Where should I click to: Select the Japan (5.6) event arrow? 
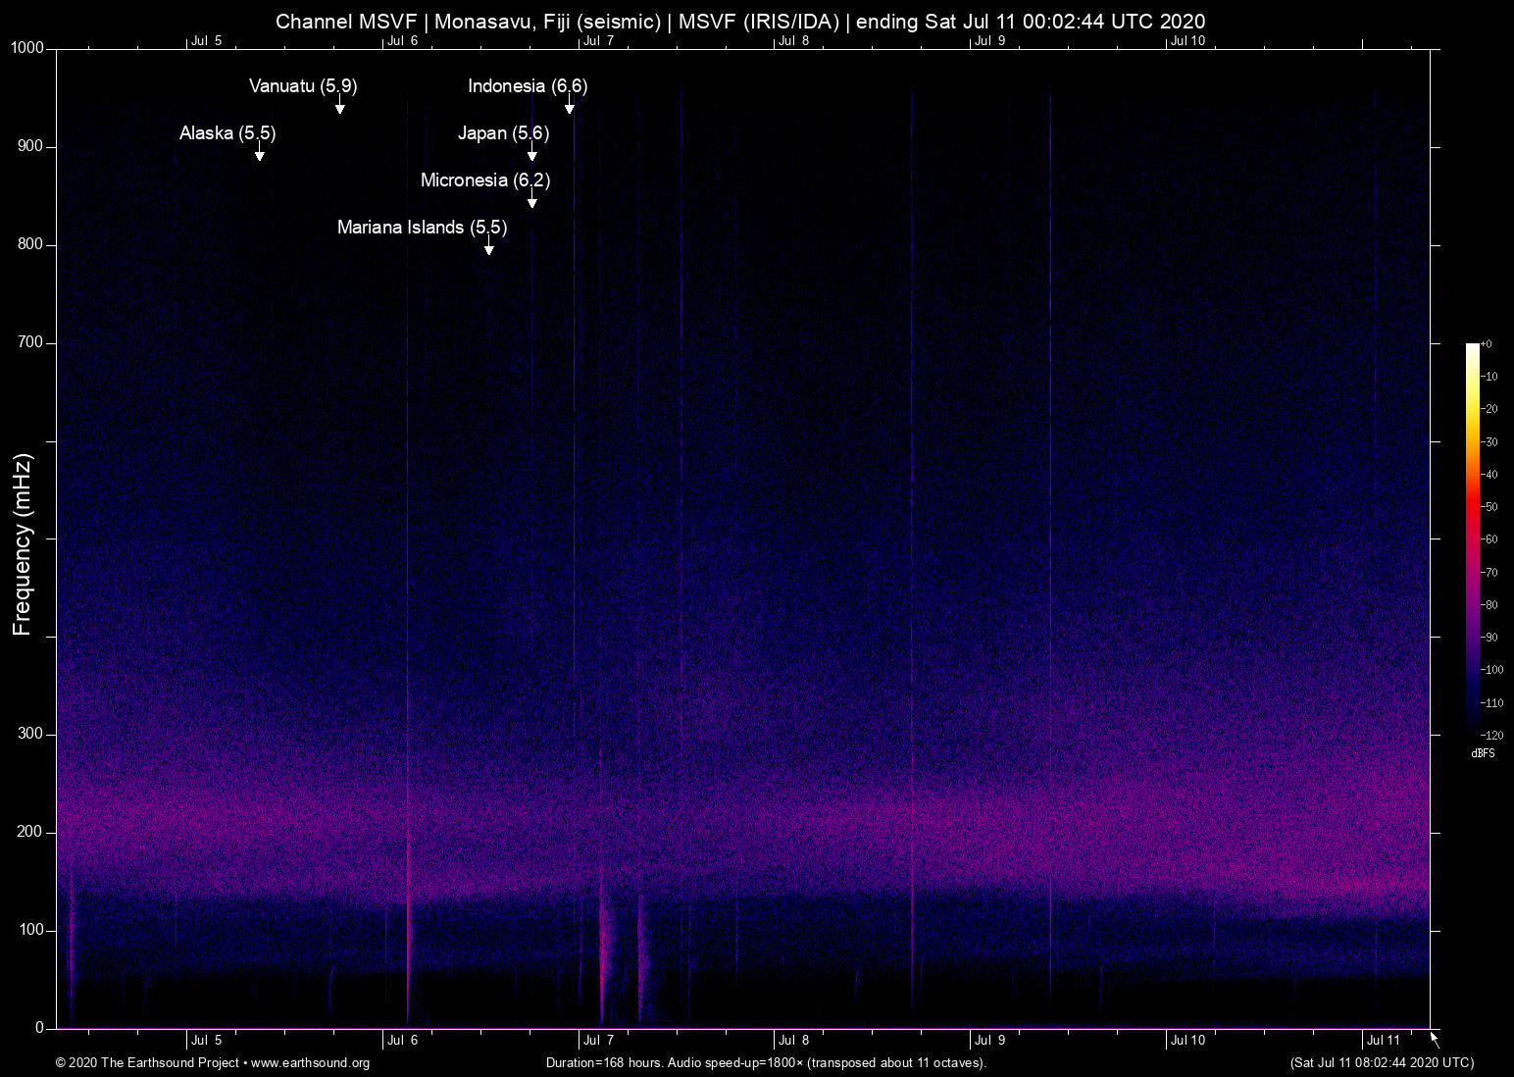(x=532, y=154)
